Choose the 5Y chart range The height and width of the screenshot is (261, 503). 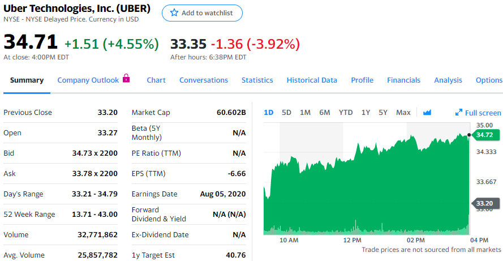click(x=383, y=112)
